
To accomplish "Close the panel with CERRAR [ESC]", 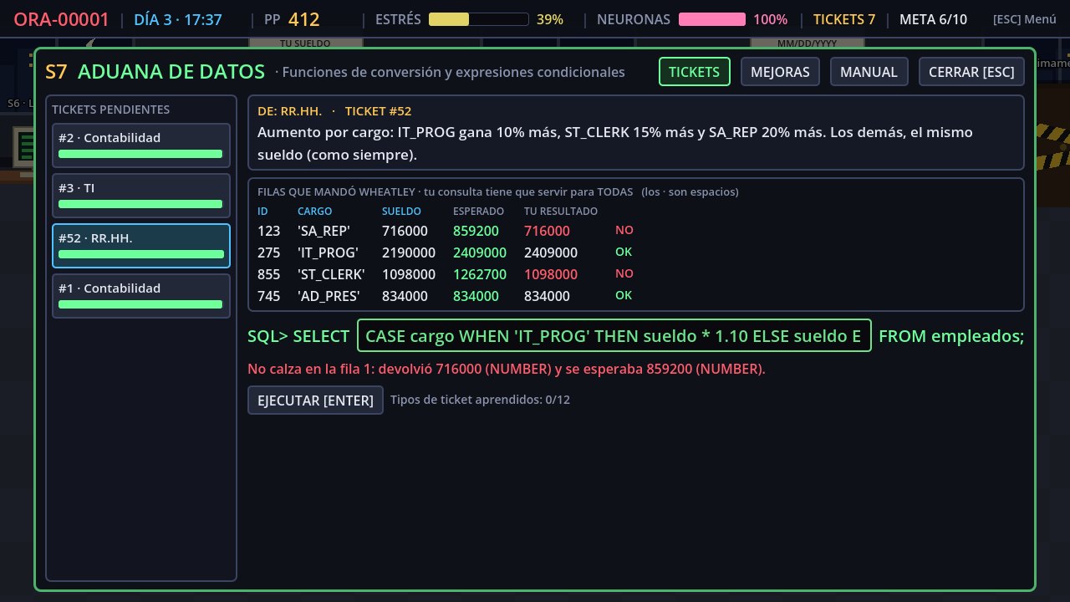I will (x=971, y=72).
